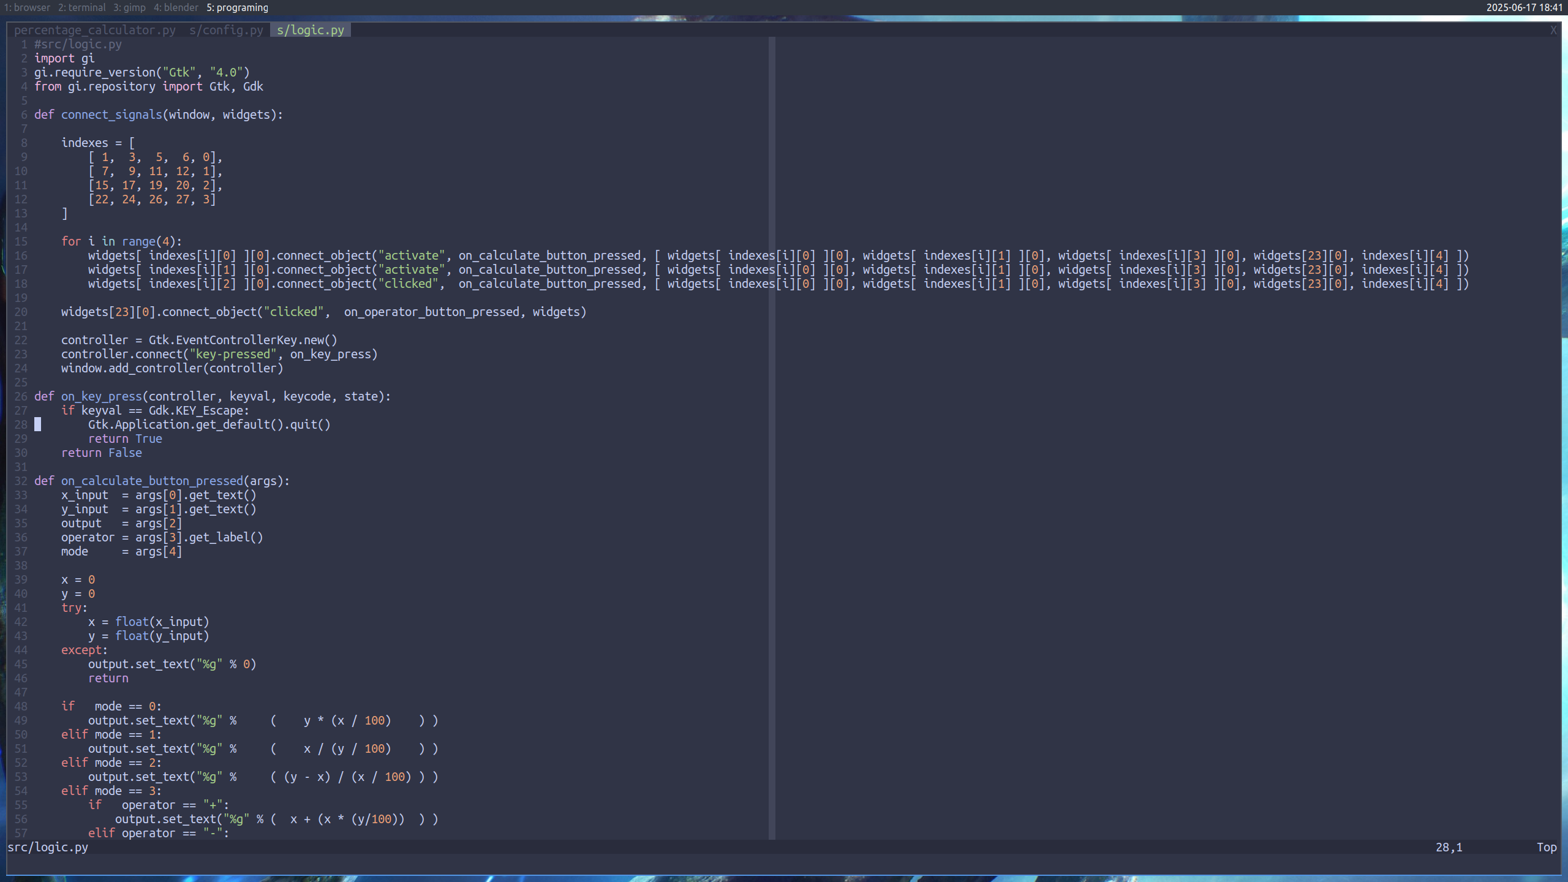Click cursor position indicator 28,1
The width and height of the screenshot is (1568, 882).
pos(1449,847)
